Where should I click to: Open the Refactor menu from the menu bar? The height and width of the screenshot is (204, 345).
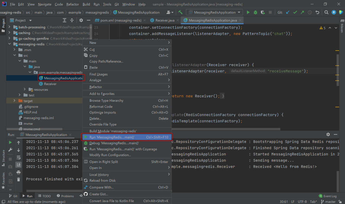pos(72,4)
